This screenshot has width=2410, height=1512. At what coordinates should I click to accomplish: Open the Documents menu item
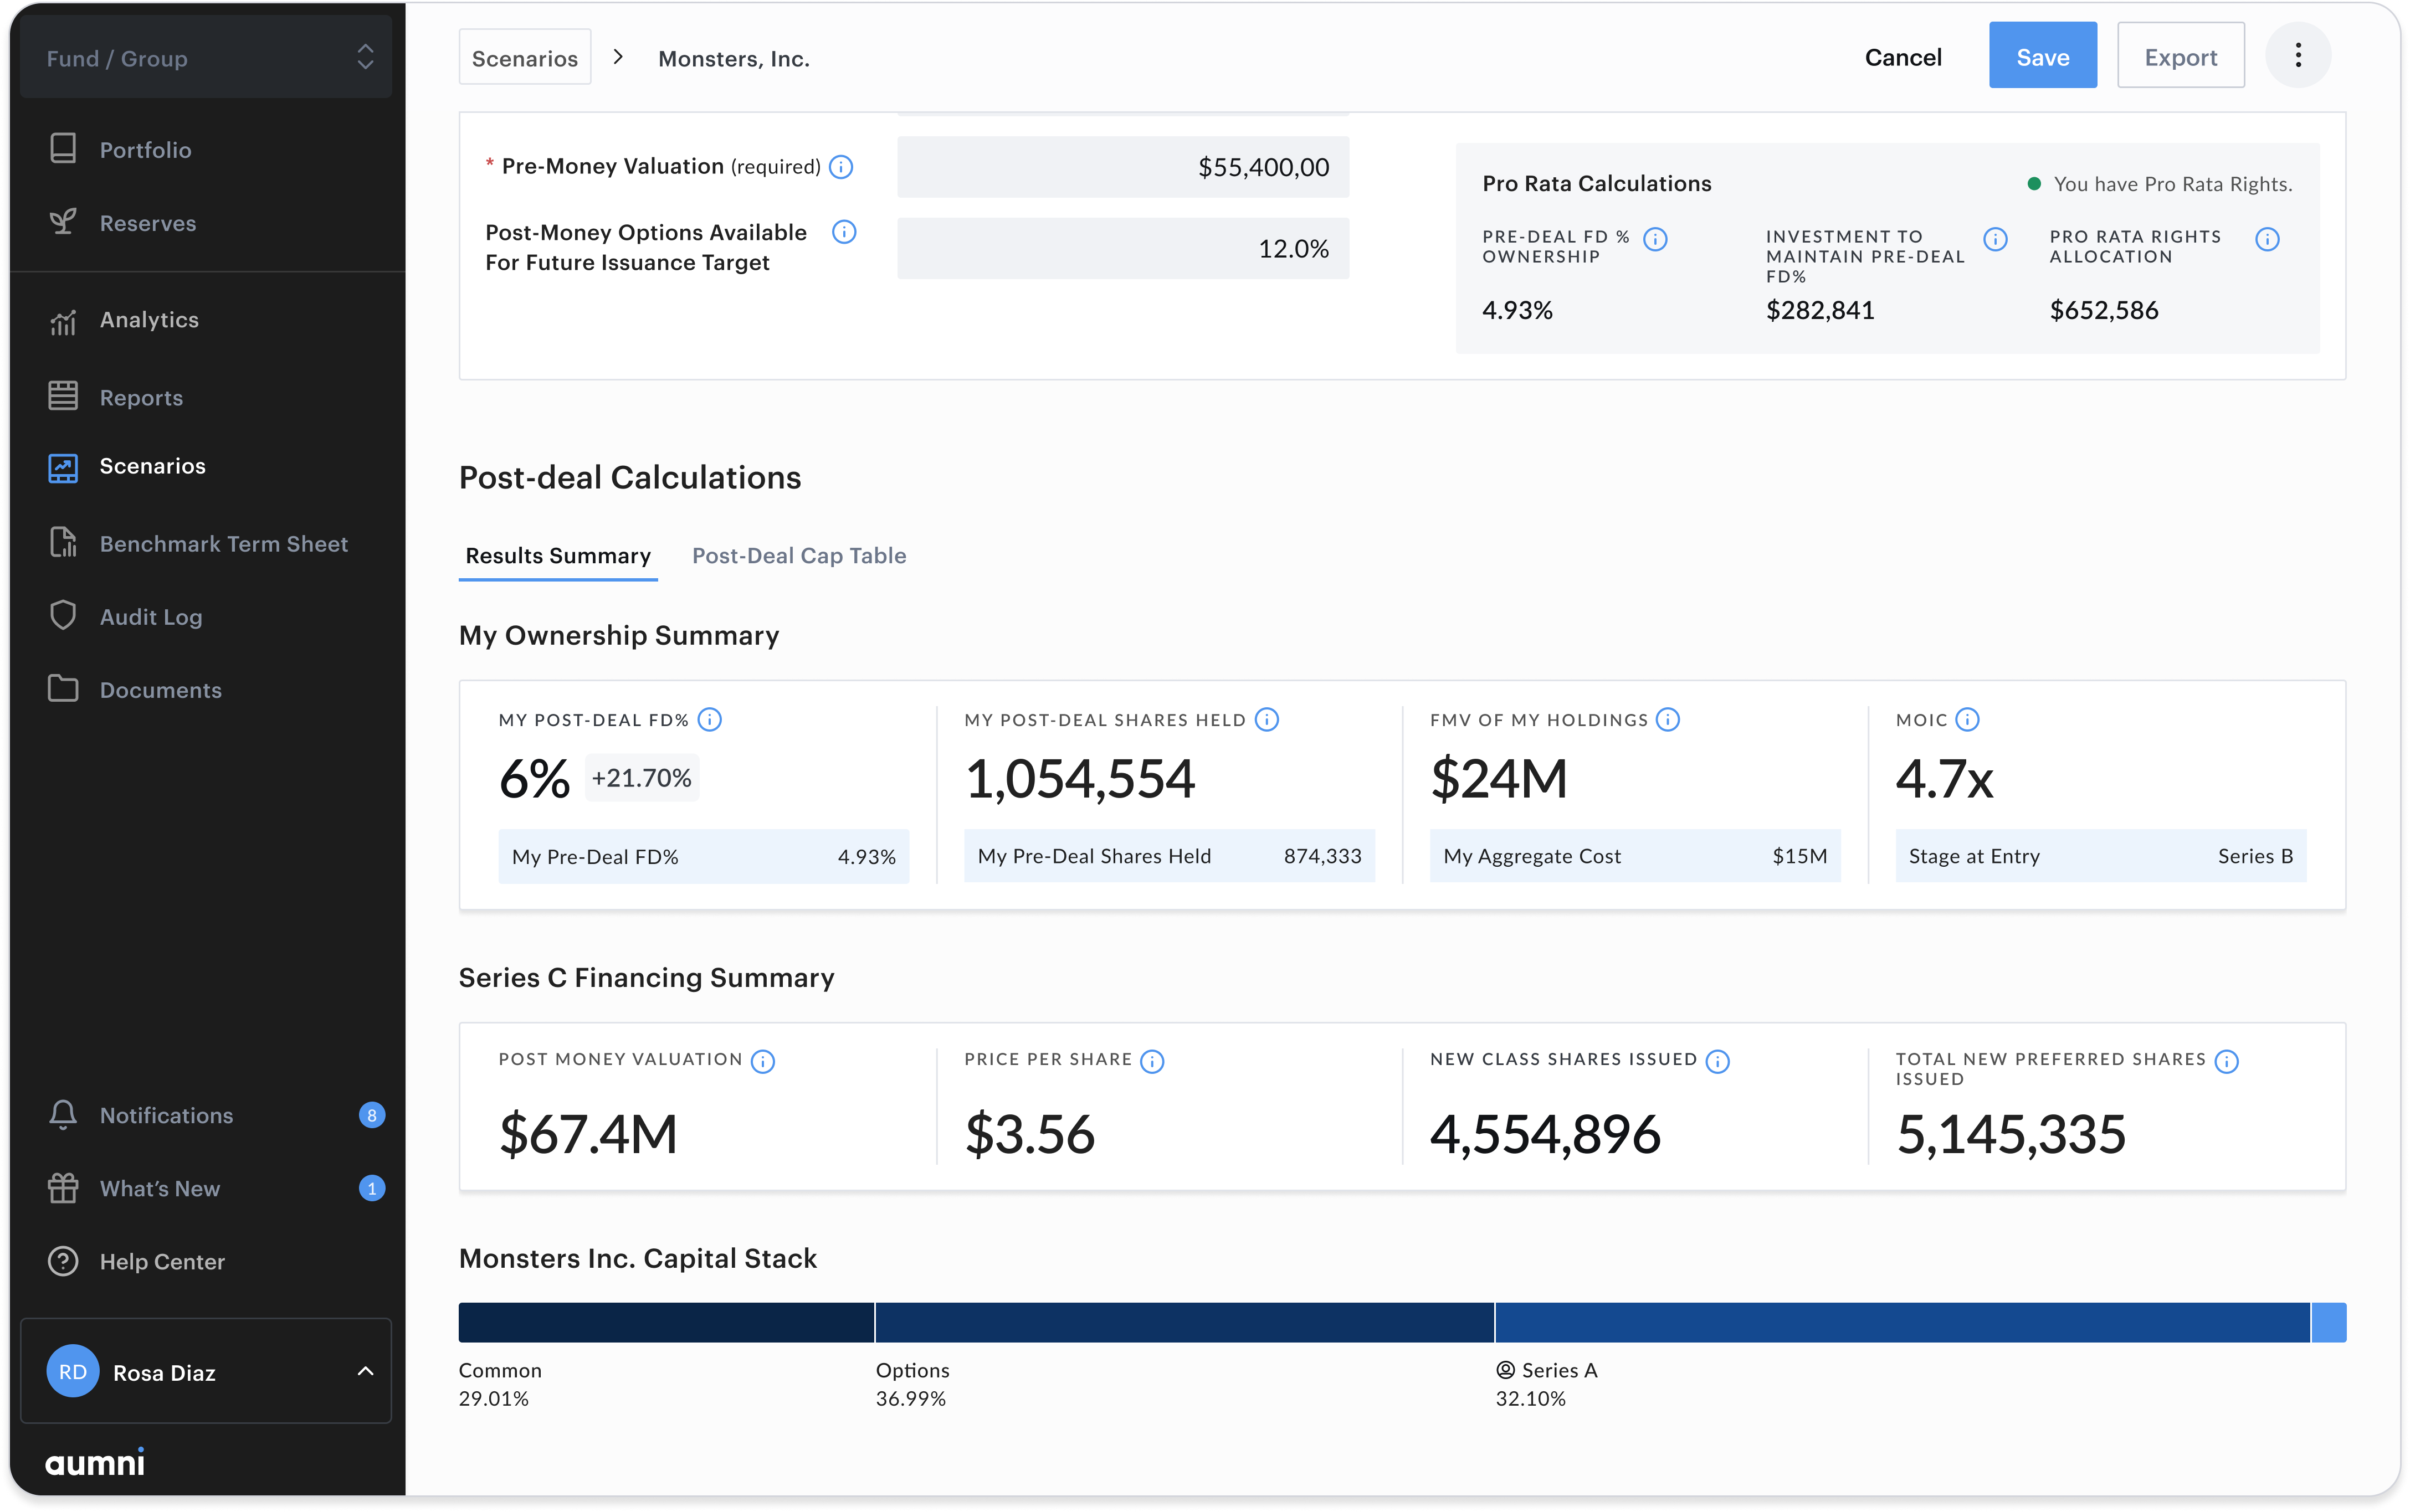coord(161,690)
